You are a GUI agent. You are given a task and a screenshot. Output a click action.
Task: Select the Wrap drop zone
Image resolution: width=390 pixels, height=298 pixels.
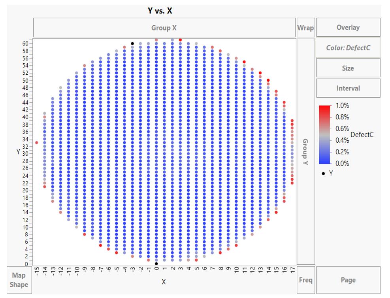tap(306, 28)
